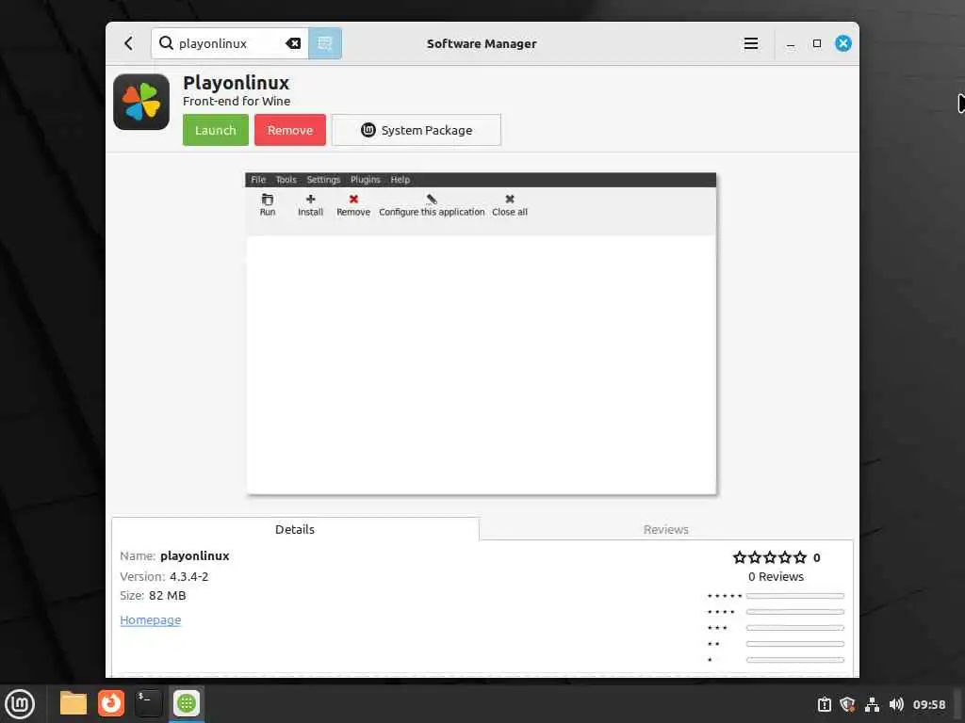Click the System Package button
This screenshot has height=723, width=965.
click(417, 130)
